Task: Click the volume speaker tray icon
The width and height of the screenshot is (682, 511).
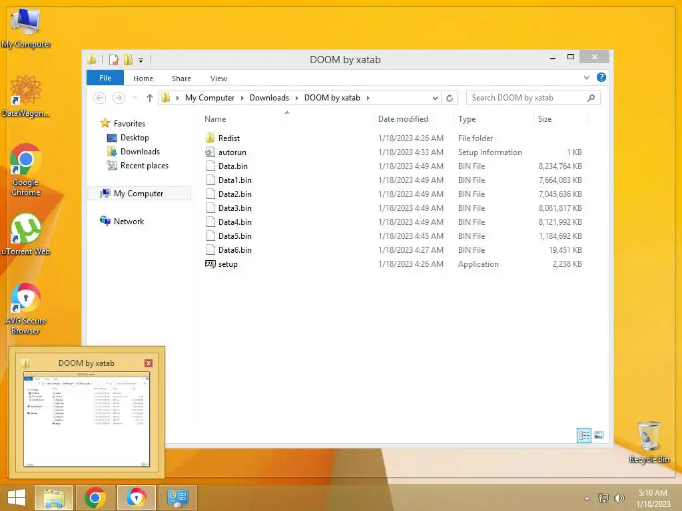Action: (x=619, y=498)
